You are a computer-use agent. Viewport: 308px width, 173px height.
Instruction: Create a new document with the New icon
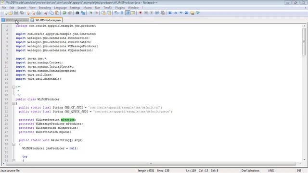[5, 13]
